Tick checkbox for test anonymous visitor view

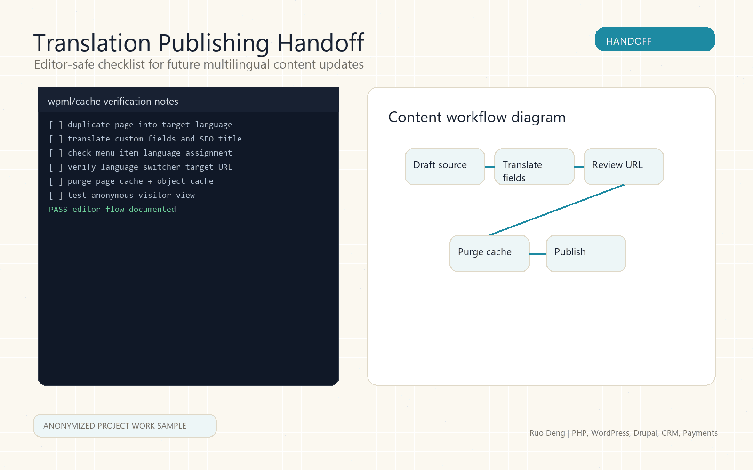point(56,196)
